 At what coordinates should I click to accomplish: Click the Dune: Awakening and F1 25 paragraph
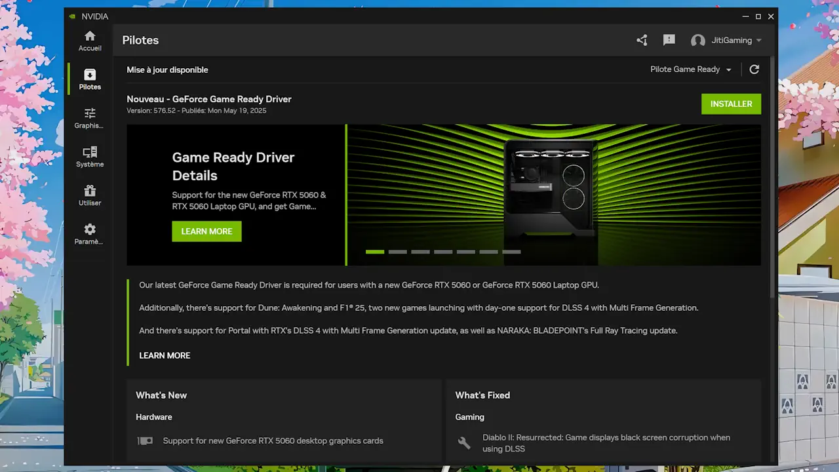(x=419, y=308)
